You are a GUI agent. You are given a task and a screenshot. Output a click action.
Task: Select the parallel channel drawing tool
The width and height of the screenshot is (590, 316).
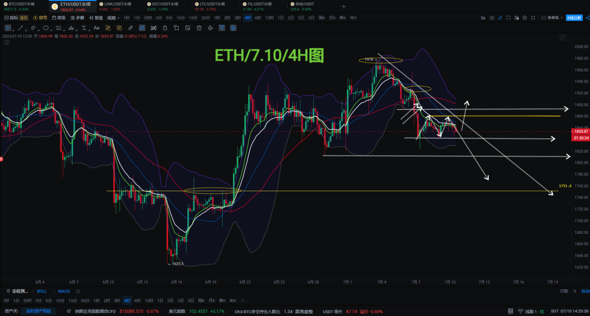(33, 28)
